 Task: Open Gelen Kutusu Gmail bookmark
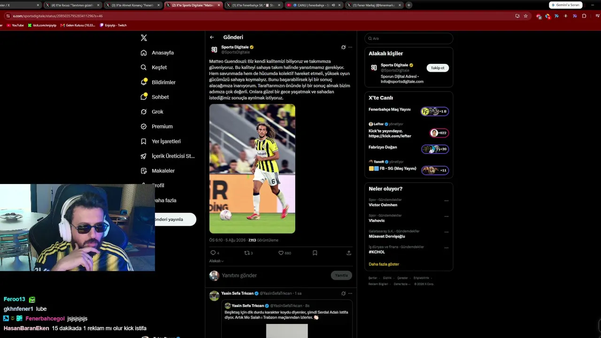tap(78, 25)
